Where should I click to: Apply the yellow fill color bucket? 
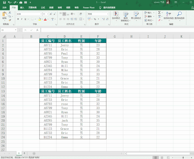(40, 19)
